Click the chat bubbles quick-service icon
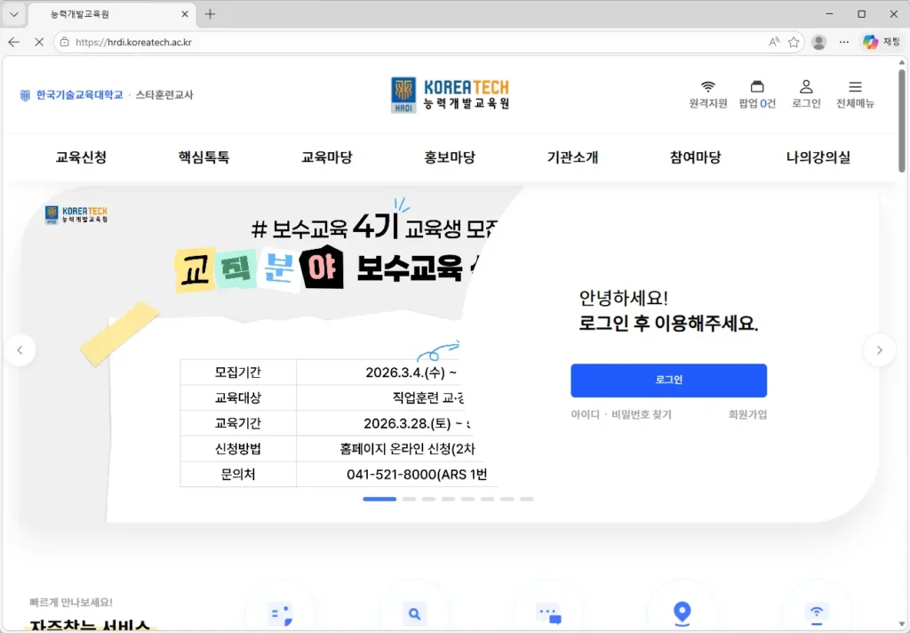910x633 pixels. 548,613
